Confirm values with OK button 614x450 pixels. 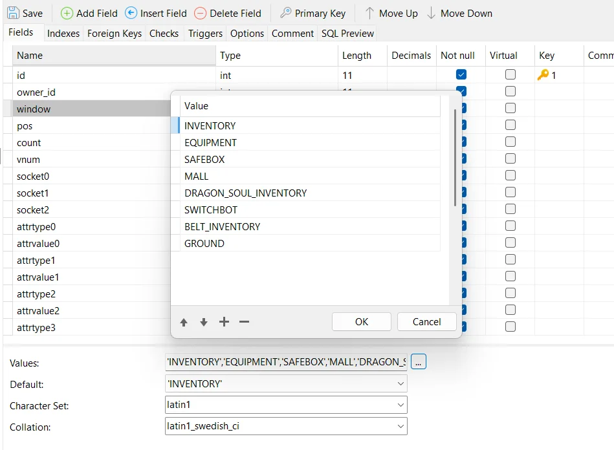[361, 322]
